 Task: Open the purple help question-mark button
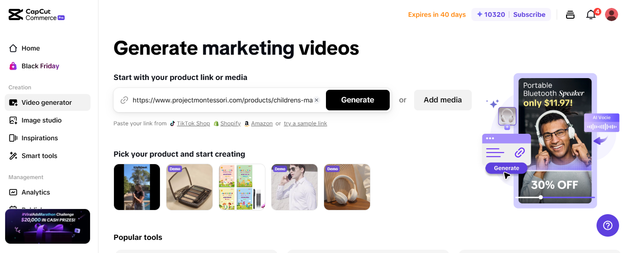(x=608, y=225)
